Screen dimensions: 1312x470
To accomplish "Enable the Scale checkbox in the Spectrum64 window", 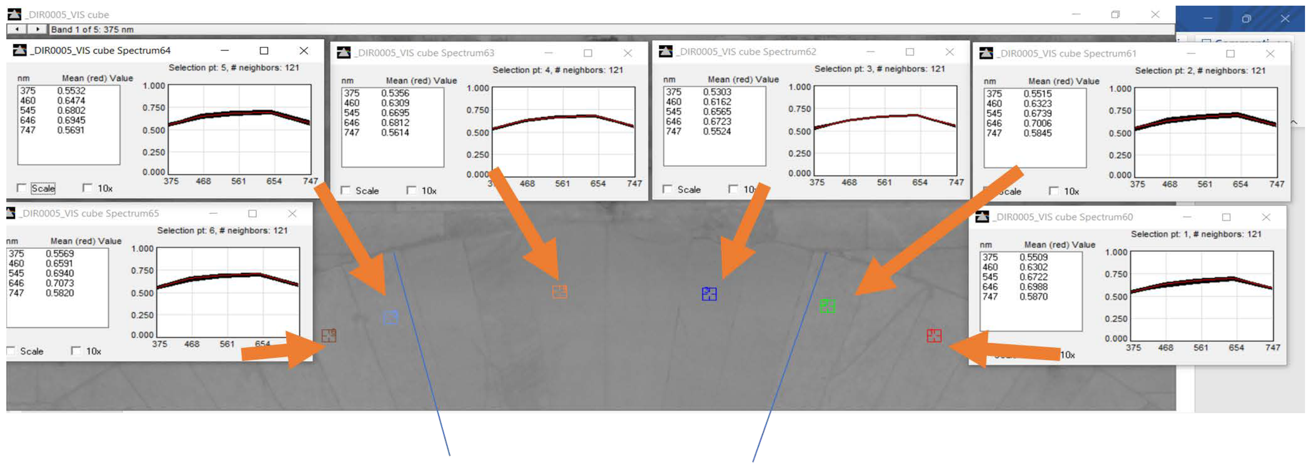I will click(21, 188).
